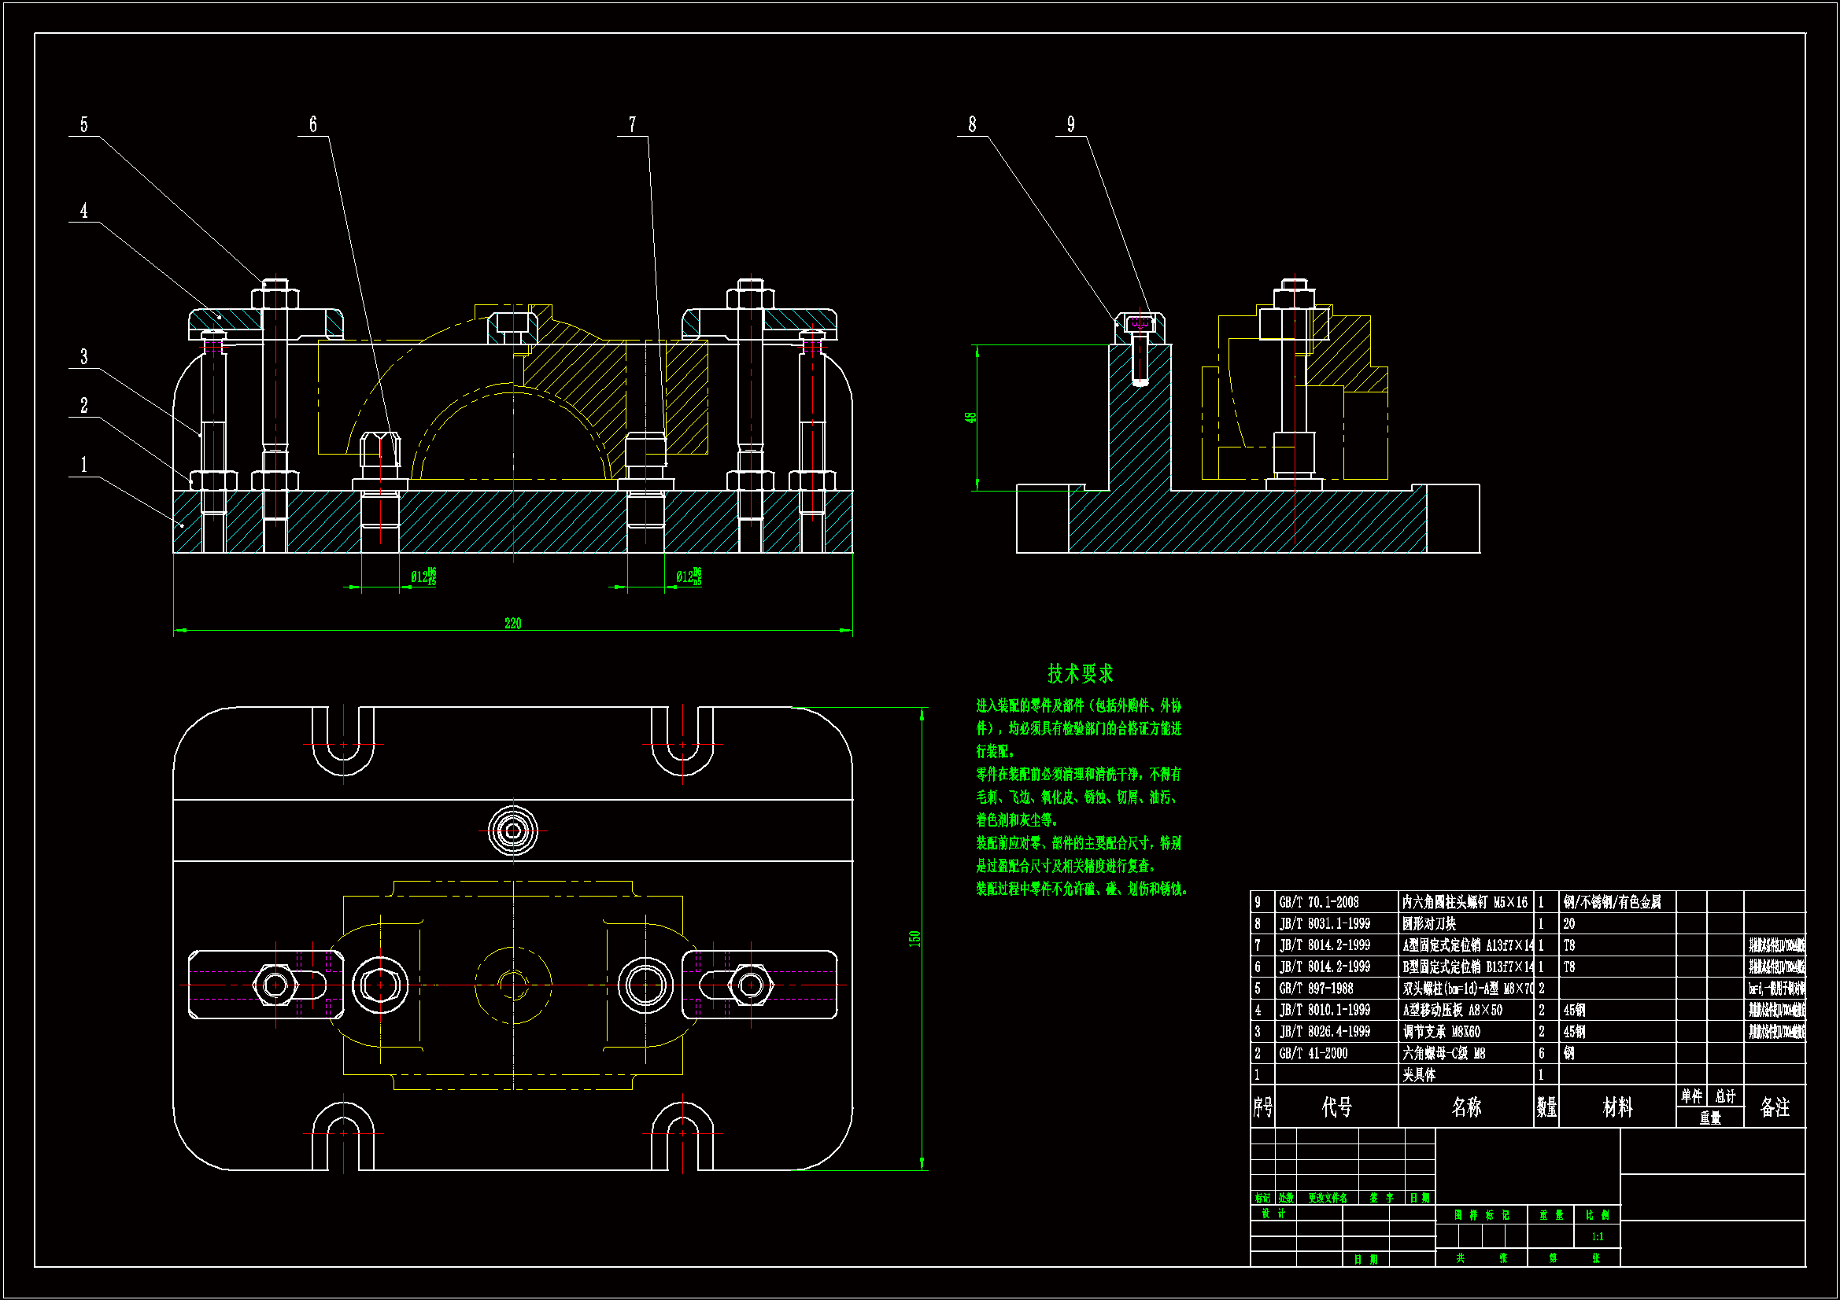Image resolution: width=1840 pixels, height=1300 pixels.
Task: Select the 48 vertical dimension text
Action: click(970, 418)
